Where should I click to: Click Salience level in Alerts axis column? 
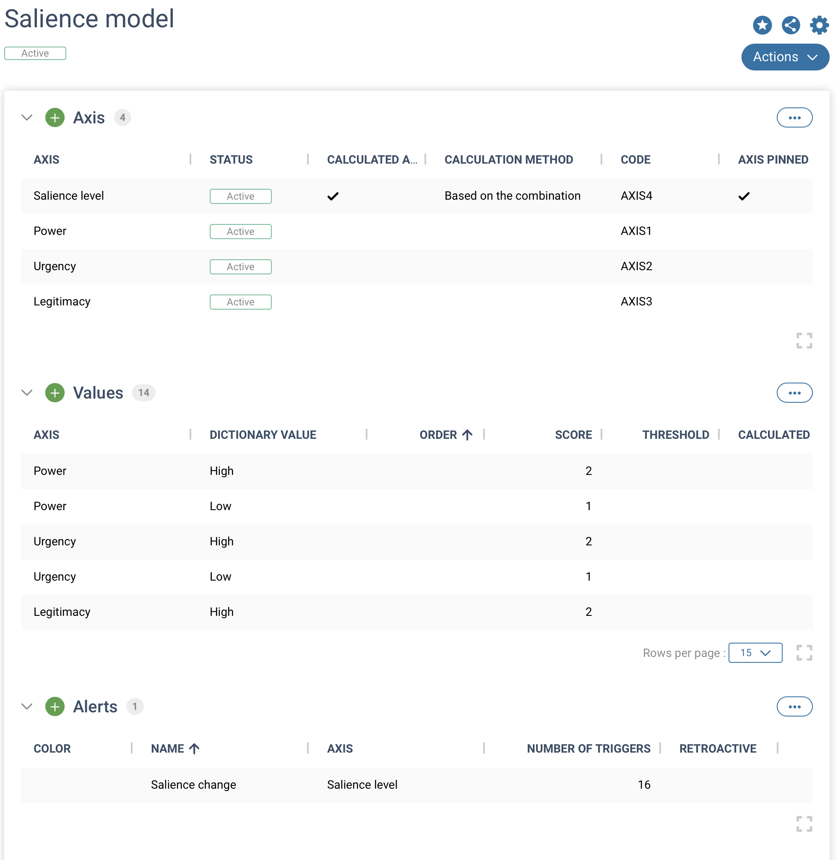pyautogui.click(x=362, y=785)
